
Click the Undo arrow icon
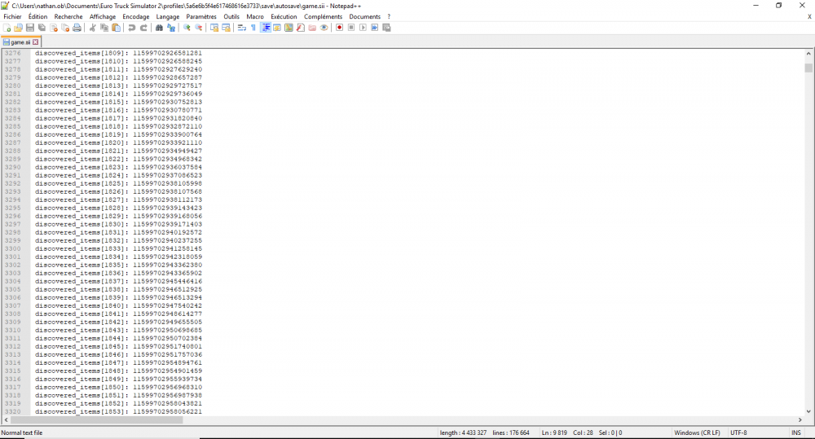132,28
